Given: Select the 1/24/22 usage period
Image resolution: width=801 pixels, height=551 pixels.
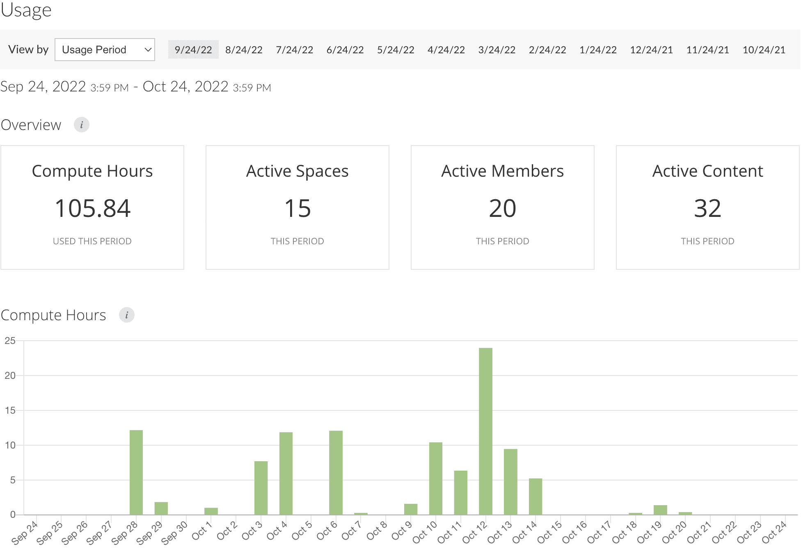Looking at the screenshot, I should pos(598,50).
